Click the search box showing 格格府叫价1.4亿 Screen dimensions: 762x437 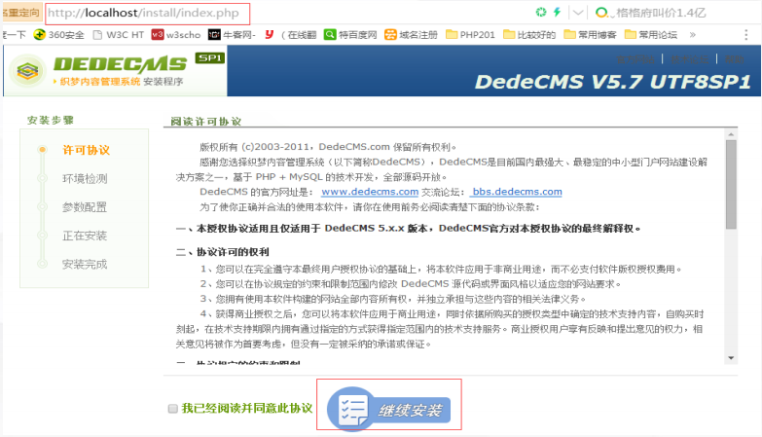pos(661,13)
